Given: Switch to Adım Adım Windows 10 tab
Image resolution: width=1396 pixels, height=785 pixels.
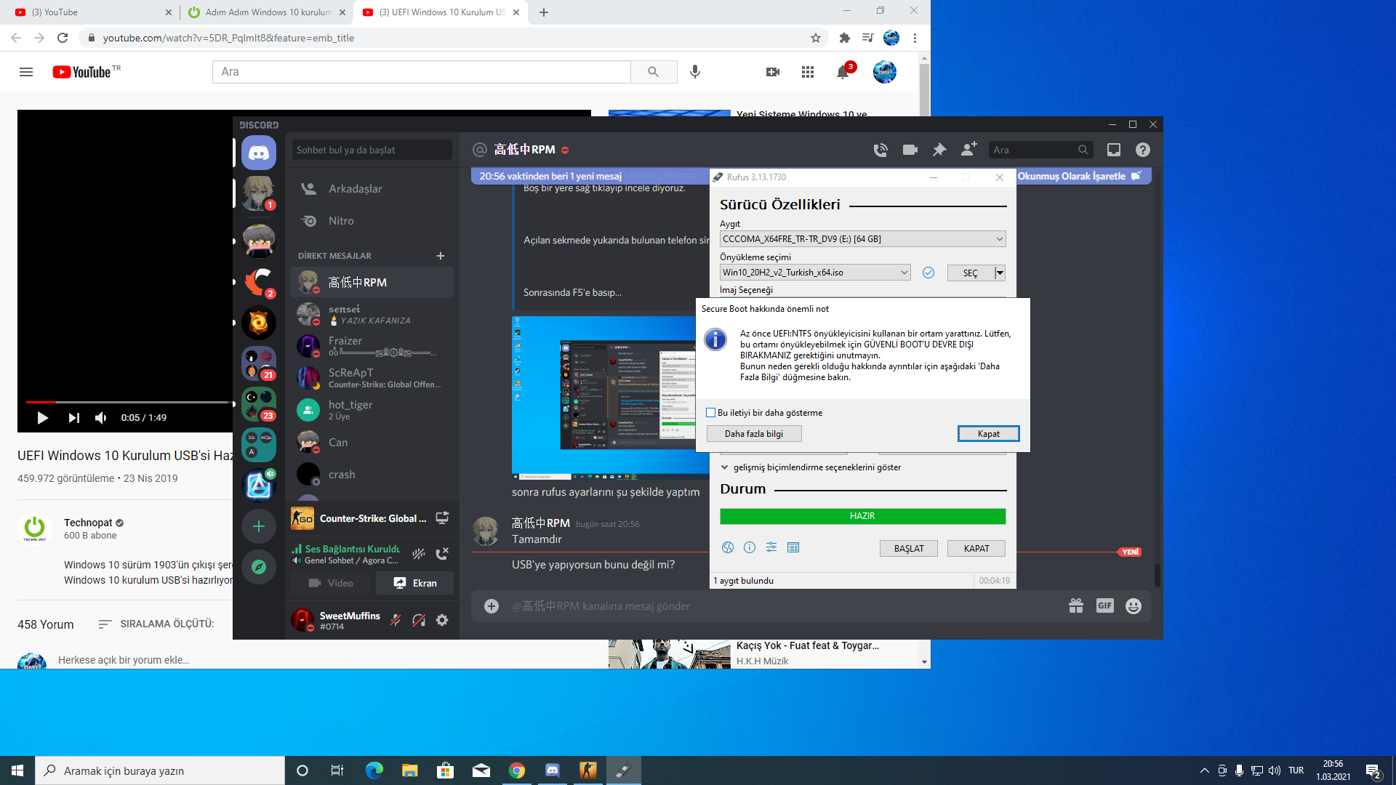Looking at the screenshot, I should [x=265, y=12].
